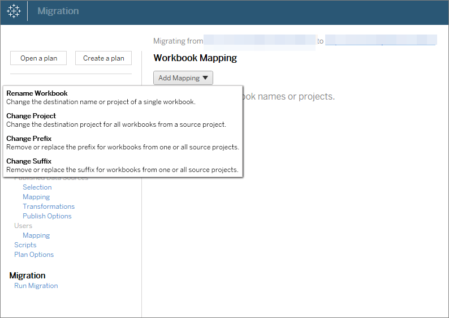Click the Create a plan button
This screenshot has height=318, width=449.
103,58
